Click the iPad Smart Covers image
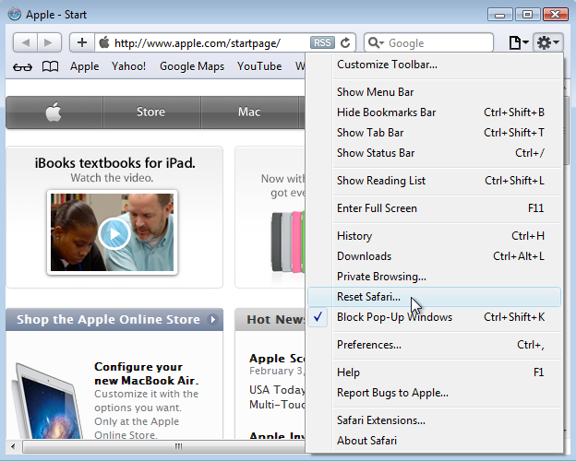The image size is (576, 461). click(x=289, y=242)
